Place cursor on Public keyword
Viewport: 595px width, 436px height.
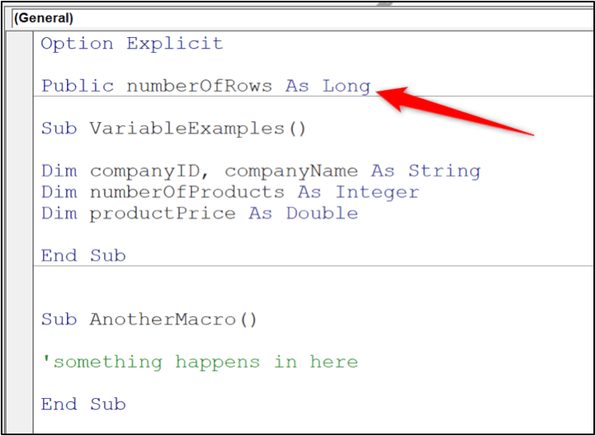77,86
